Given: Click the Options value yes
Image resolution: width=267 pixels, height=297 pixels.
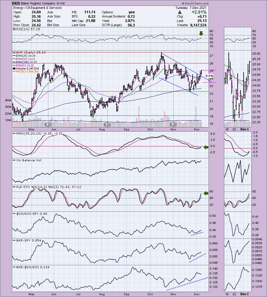Looking at the screenshot, I should [x=132, y=12].
